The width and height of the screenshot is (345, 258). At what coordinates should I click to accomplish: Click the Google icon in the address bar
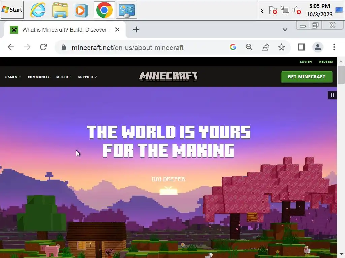coord(233,47)
